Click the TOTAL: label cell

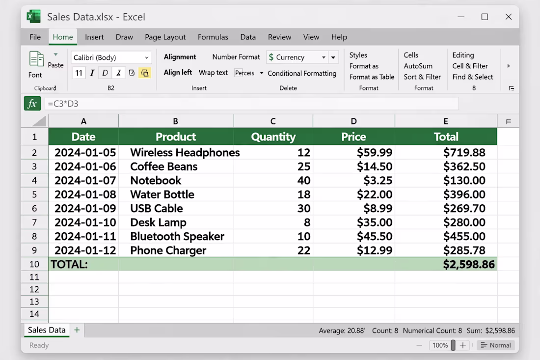[x=83, y=264]
